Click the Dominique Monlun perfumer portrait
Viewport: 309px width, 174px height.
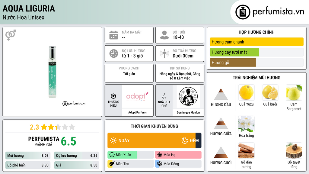[188, 96]
